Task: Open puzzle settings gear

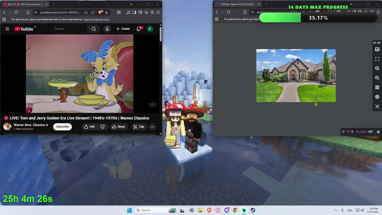Action: pyautogui.click(x=377, y=97)
